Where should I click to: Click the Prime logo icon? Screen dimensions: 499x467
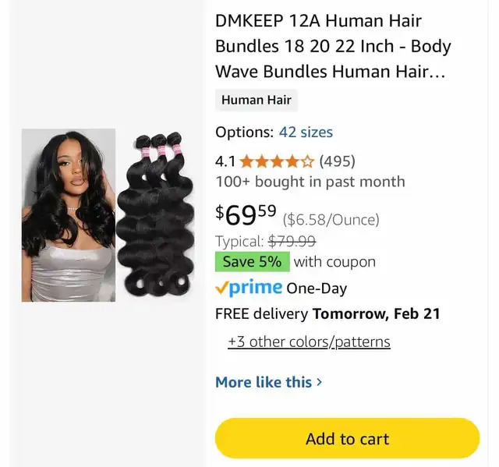coord(255,288)
